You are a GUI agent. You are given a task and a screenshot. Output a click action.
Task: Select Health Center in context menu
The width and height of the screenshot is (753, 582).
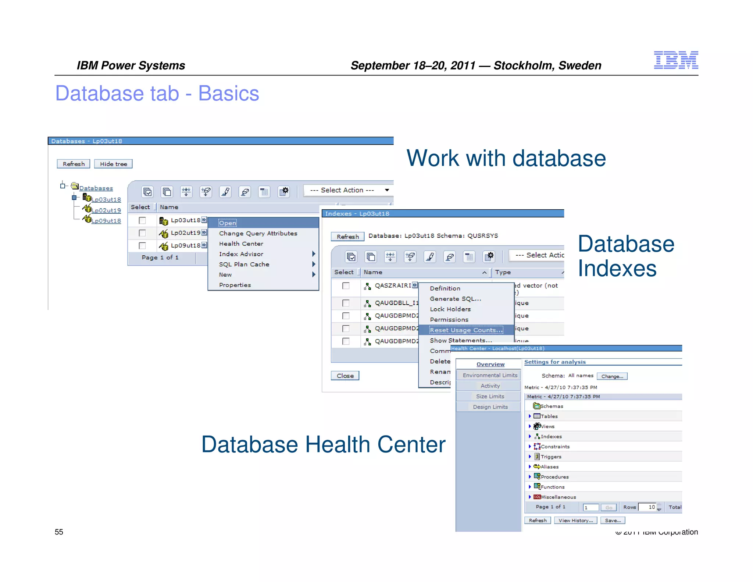263,244
